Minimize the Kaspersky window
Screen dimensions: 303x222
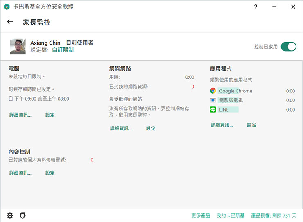[274, 7]
